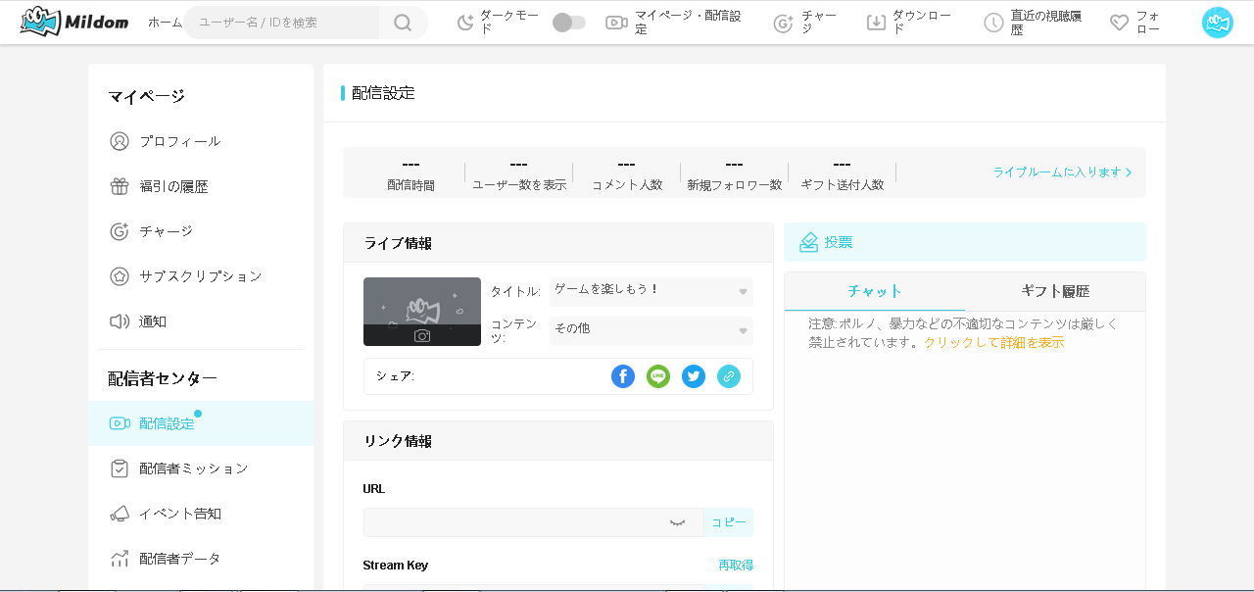The height and width of the screenshot is (592, 1254).
Task: Click the 新規フォロワー数 stat
Action: (x=734, y=173)
